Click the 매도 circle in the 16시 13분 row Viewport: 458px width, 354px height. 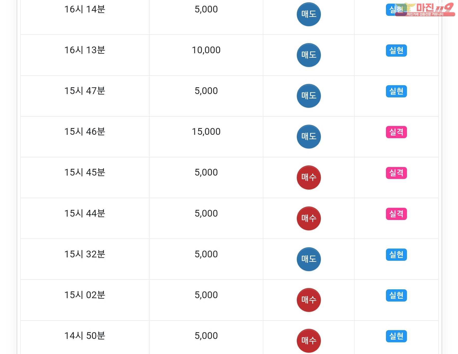(308, 55)
